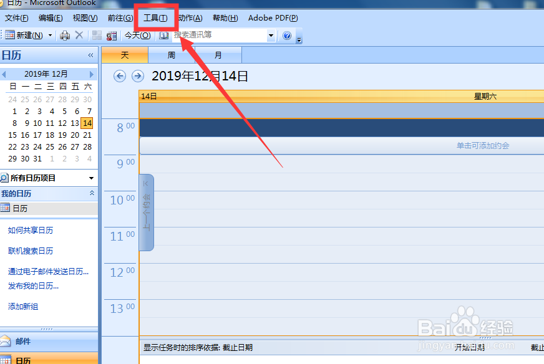Select the 11:00 time slot
Viewport: 544px width, 364px height.
[342, 236]
